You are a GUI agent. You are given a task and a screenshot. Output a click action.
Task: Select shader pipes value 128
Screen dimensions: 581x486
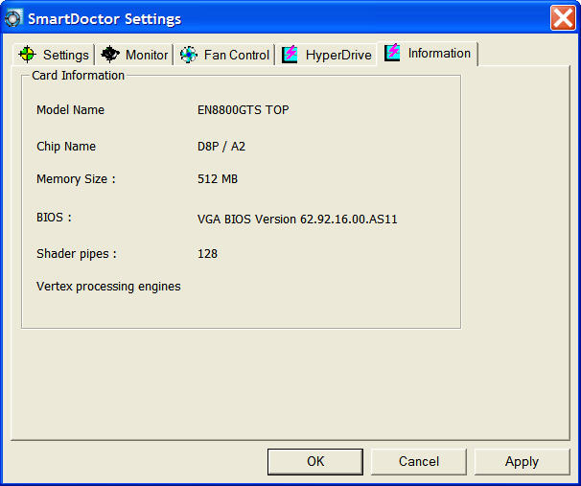[207, 254]
